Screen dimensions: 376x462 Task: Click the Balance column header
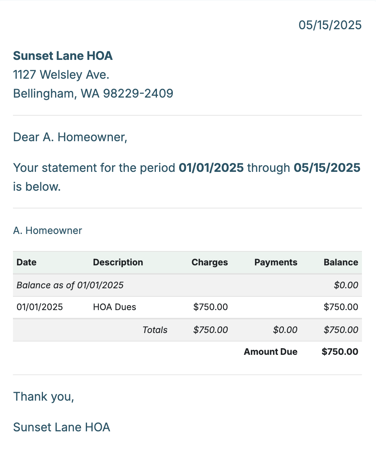click(341, 262)
